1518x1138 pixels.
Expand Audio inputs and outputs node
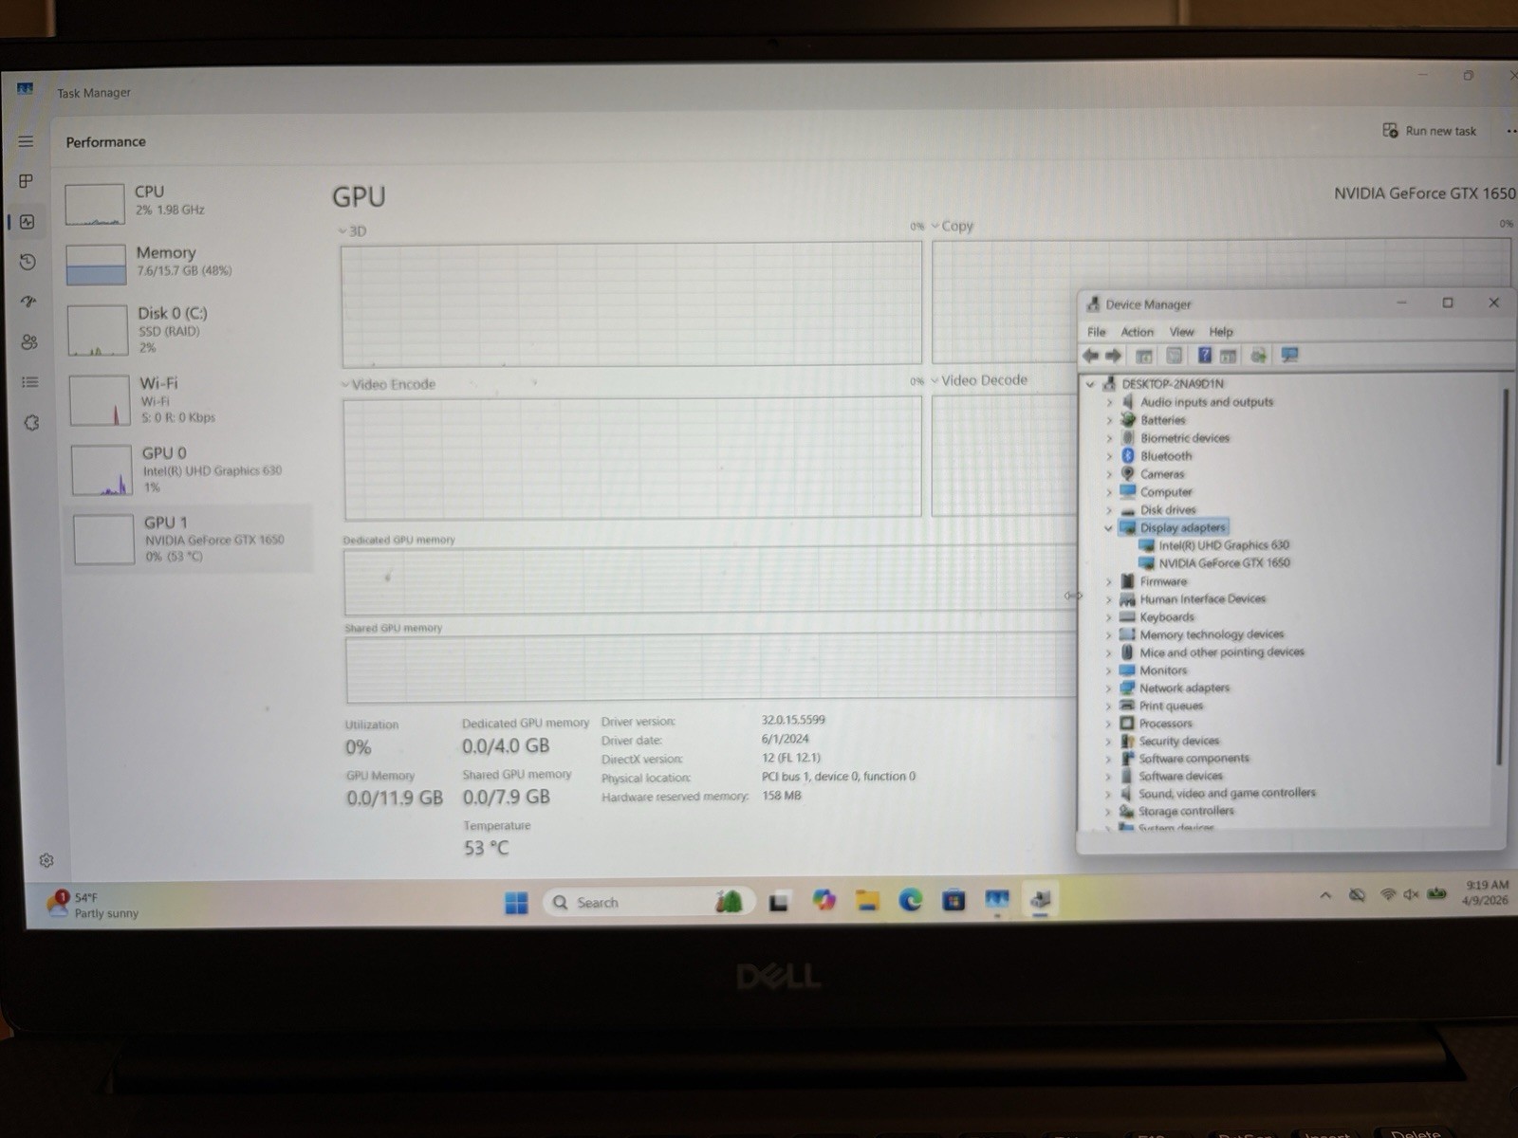(x=1109, y=402)
